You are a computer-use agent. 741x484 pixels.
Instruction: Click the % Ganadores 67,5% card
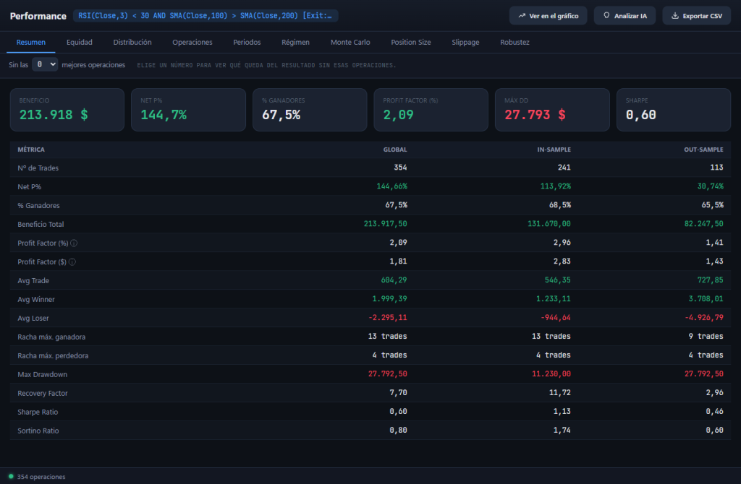(x=310, y=110)
